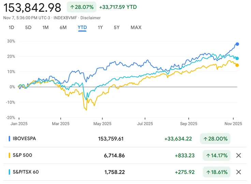Select the 1M time range tab
This screenshot has width=251, height=184.
45,27
